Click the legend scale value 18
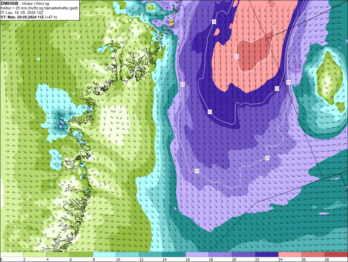348x262 pixels. [211, 260]
